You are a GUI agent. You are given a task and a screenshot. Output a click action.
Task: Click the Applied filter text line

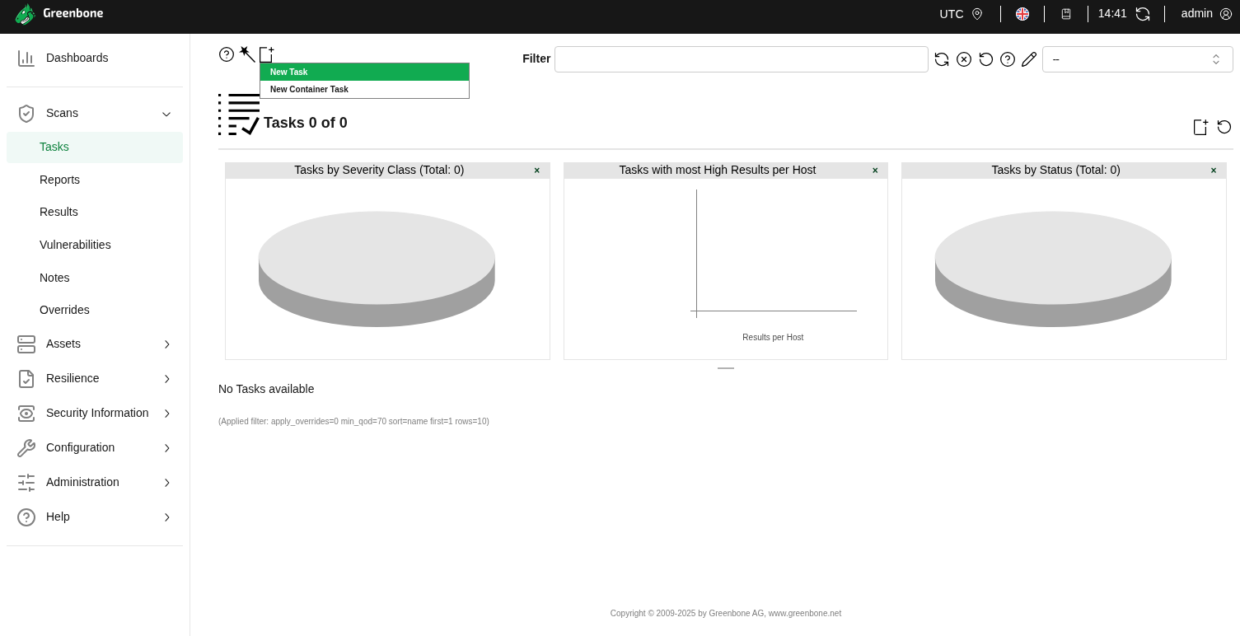point(353,421)
